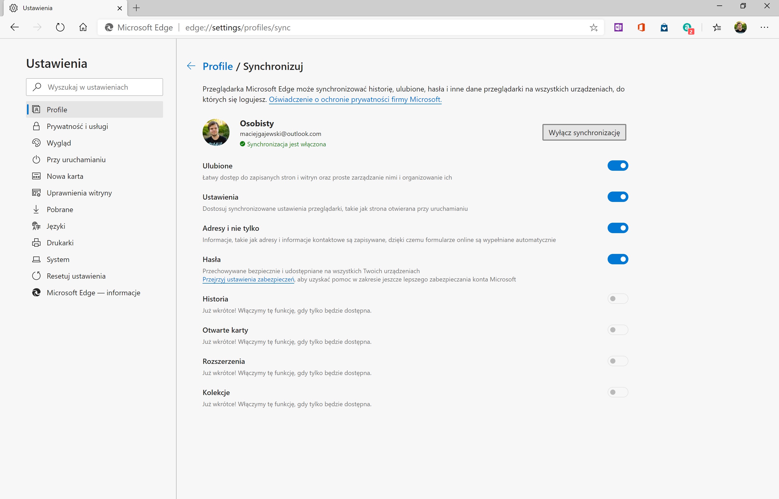Open the Office extension icon
The width and height of the screenshot is (779, 499).
[x=641, y=27]
